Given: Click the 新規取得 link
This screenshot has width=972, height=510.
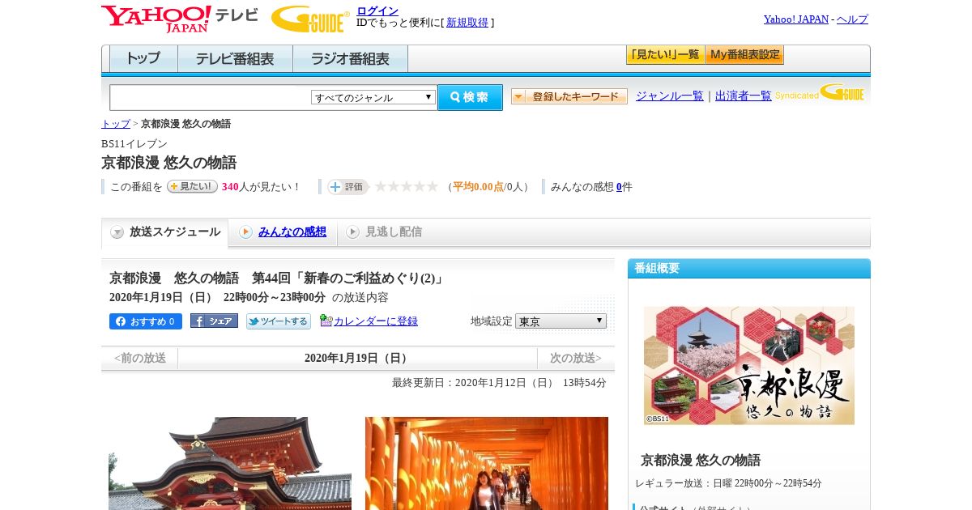Looking at the screenshot, I should coord(467,23).
